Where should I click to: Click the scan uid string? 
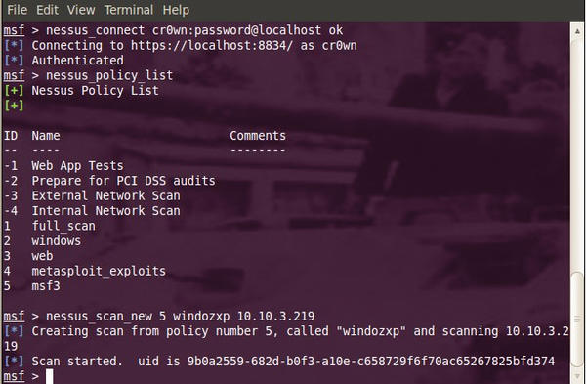pos(371,362)
